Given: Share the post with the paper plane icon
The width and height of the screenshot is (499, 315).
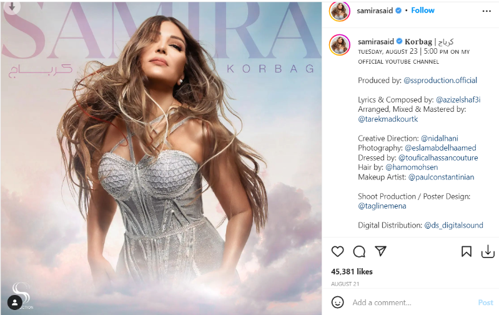Looking at the screenshot, I should tap(380, 251).
